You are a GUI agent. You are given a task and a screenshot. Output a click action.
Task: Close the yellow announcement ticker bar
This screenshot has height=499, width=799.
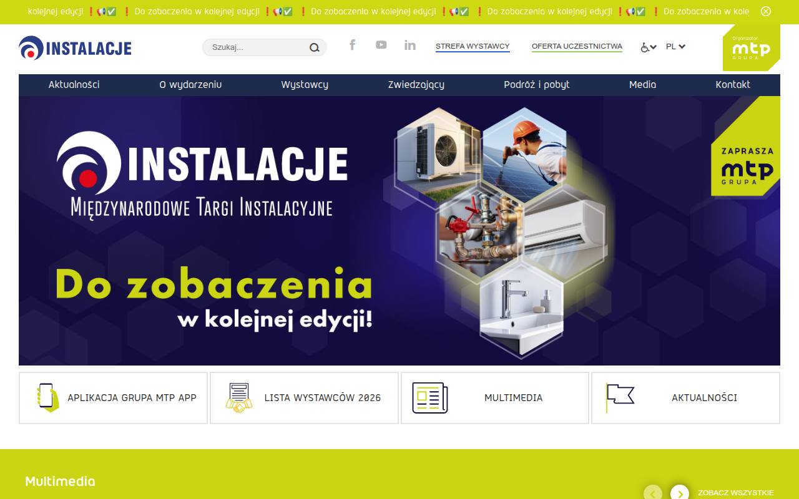[x=766, y=11]
